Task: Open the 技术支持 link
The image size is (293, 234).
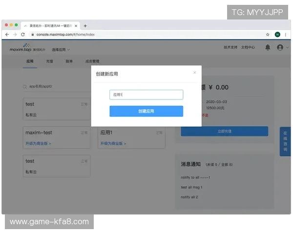Action: click(230, 47)
